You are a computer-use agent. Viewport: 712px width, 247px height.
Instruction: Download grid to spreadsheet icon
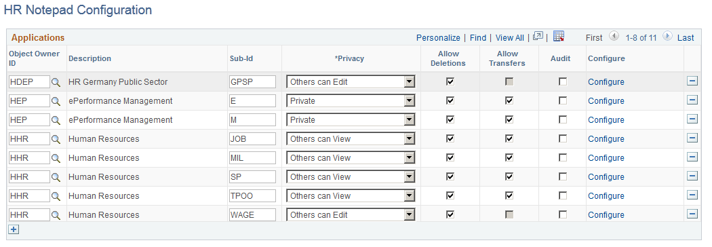(559, 37)
